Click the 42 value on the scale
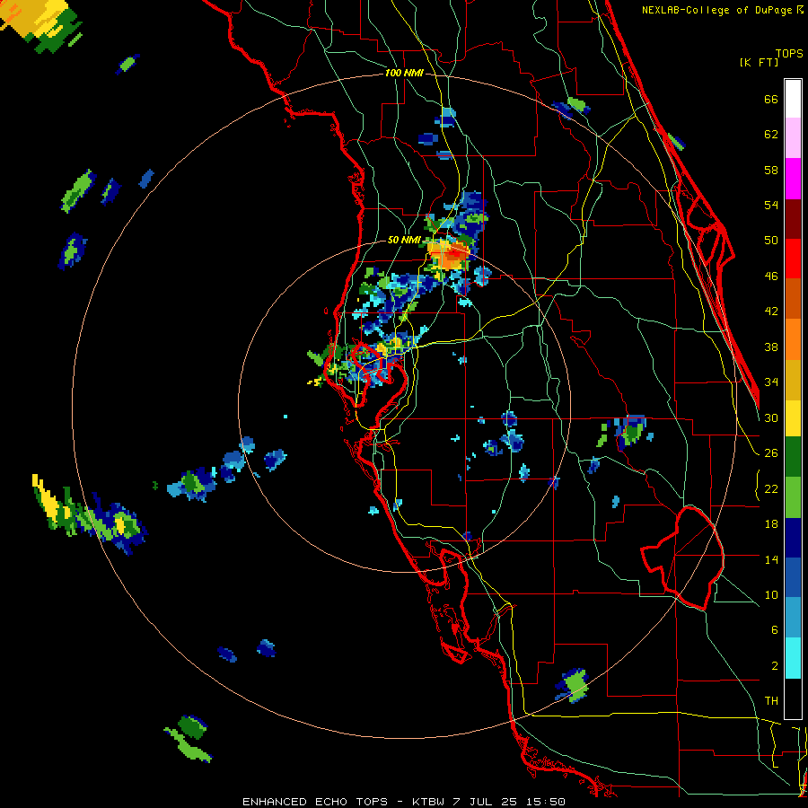The width and height of the screenshot is (808, 808). coord(771,312)
